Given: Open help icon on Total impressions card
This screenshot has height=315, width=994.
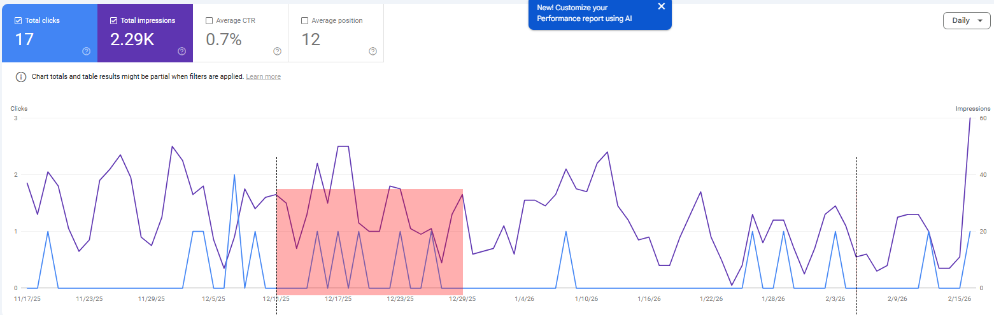Looking at the screenshot, I should 181,52.
